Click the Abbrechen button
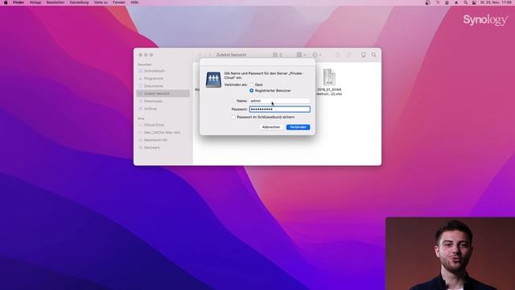515x290 pixels. 271,127
